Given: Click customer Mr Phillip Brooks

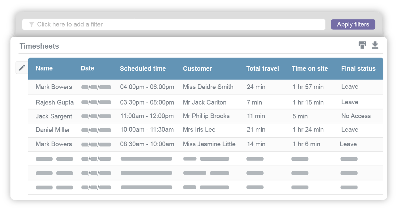Looking at the screenshot, I should coord(206,116).
